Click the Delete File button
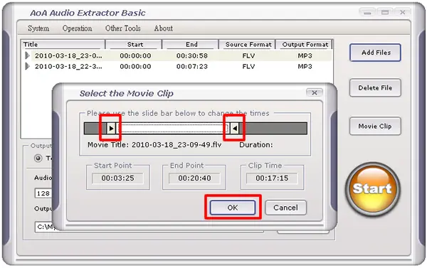 point(375,88)
